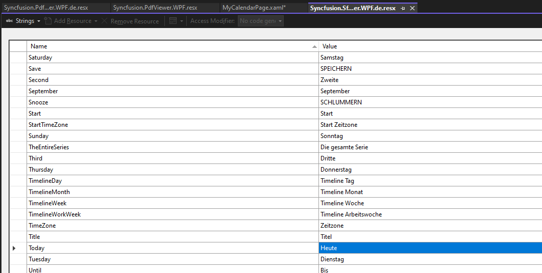Select the TimelineWorkWeek name cell
Viewport: 542px width, 273px height.
pyautogui.click(x=173, y=214)
